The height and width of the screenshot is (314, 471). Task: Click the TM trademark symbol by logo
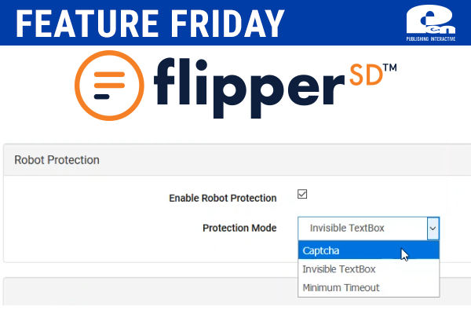pos(390,68)
